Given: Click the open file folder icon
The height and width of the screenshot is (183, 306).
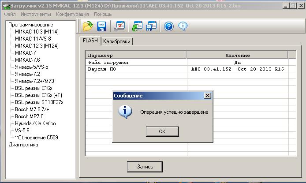Looking at the screenshot, I should pos(88,26).
